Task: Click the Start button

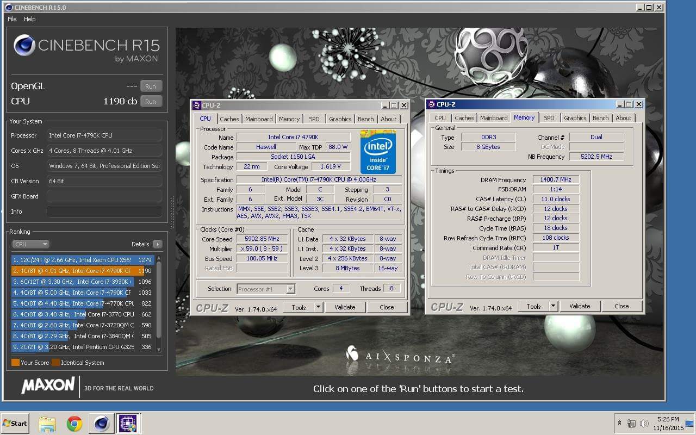Action: point(15,424)
